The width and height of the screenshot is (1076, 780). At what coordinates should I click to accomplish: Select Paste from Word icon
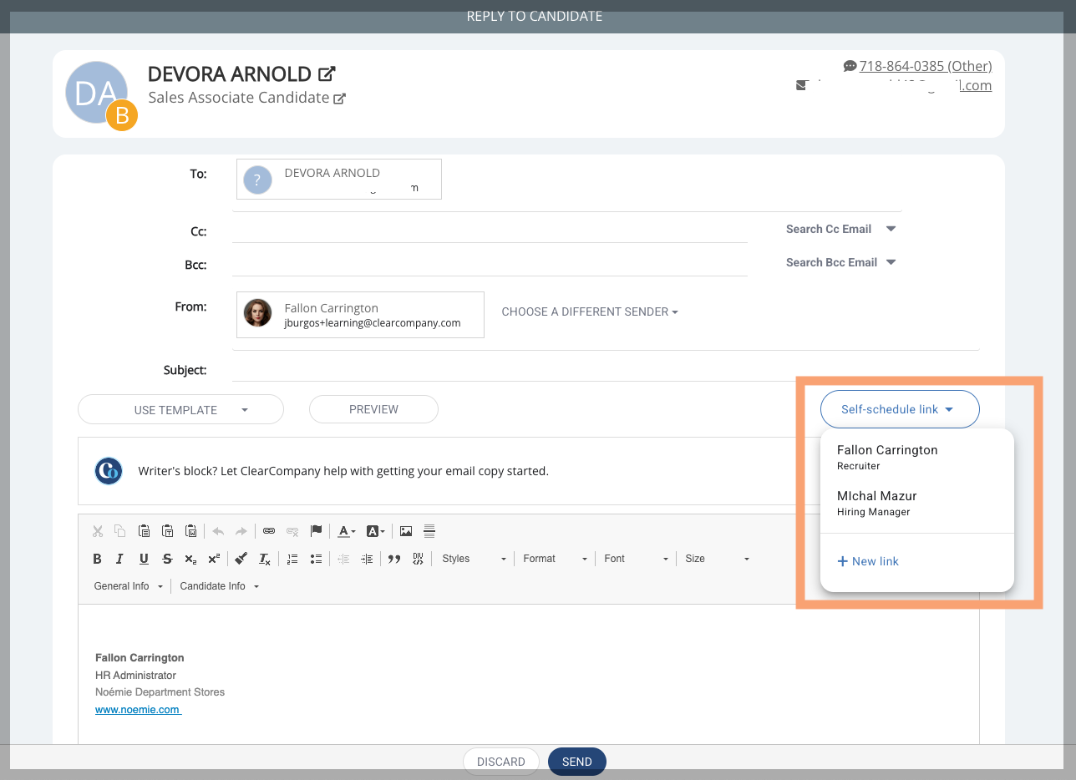click(190, 531)
